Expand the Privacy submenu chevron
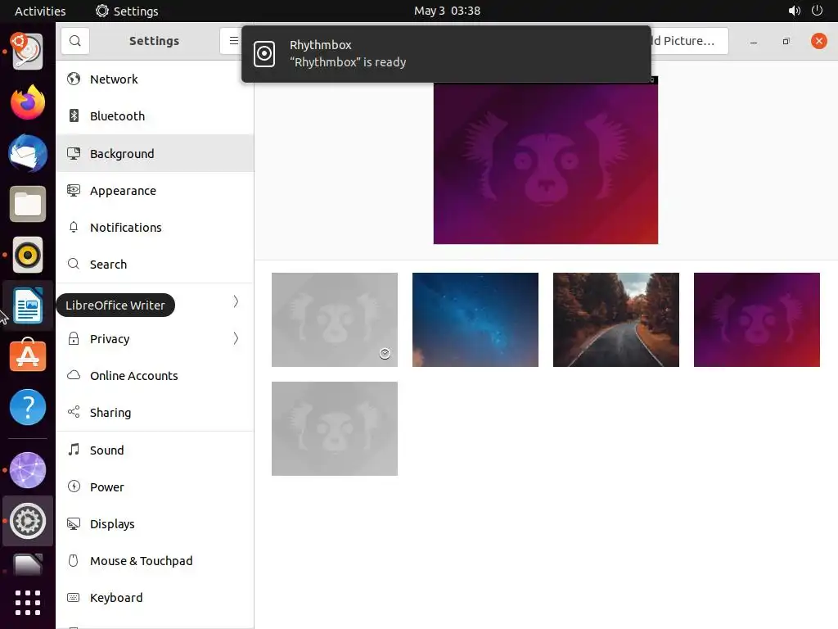 pyautogui.click(x=236, y=338)
